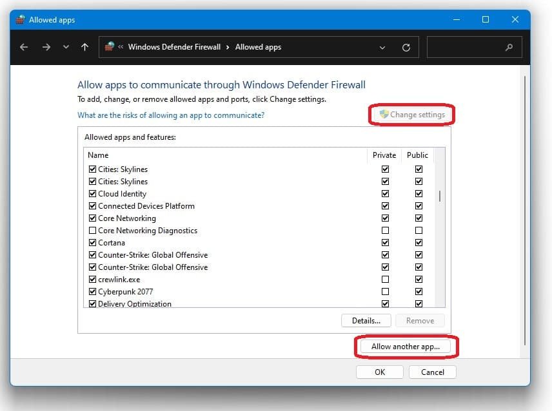Select Windows Defender Firewall breadcrumb

174,47
